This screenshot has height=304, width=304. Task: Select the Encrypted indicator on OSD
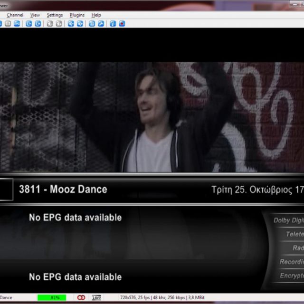click(x=291, y=275)
